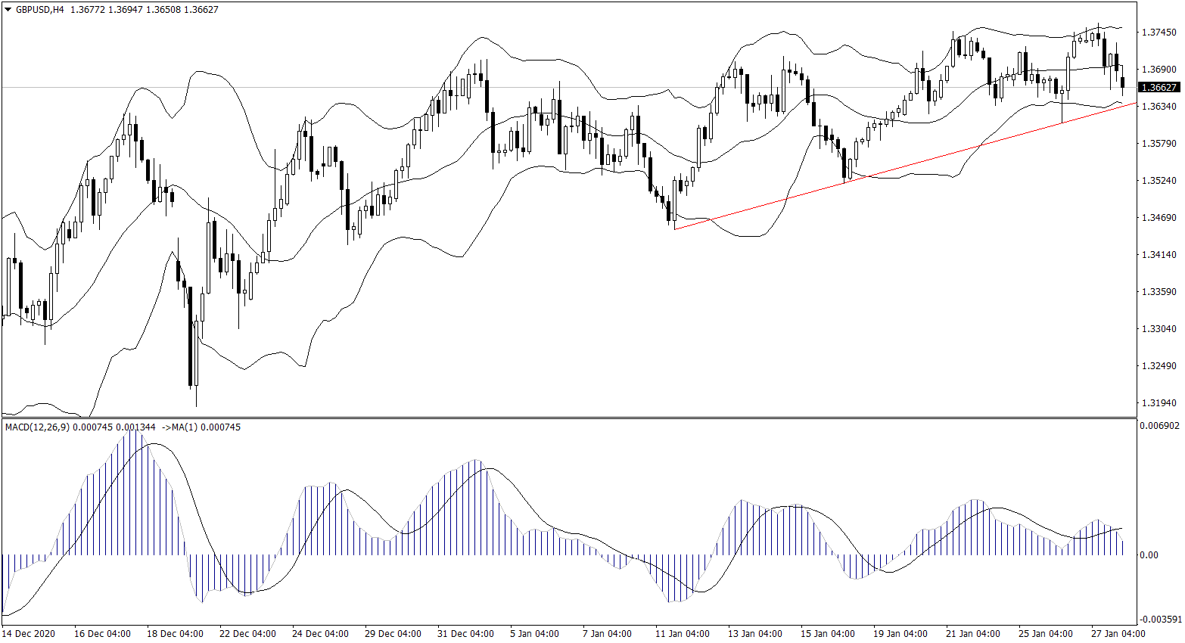Viewport: 1185px width, 643px height.
Task: Click the 31 Dec 04:00 time label
Action: click(x=465, y=634)
